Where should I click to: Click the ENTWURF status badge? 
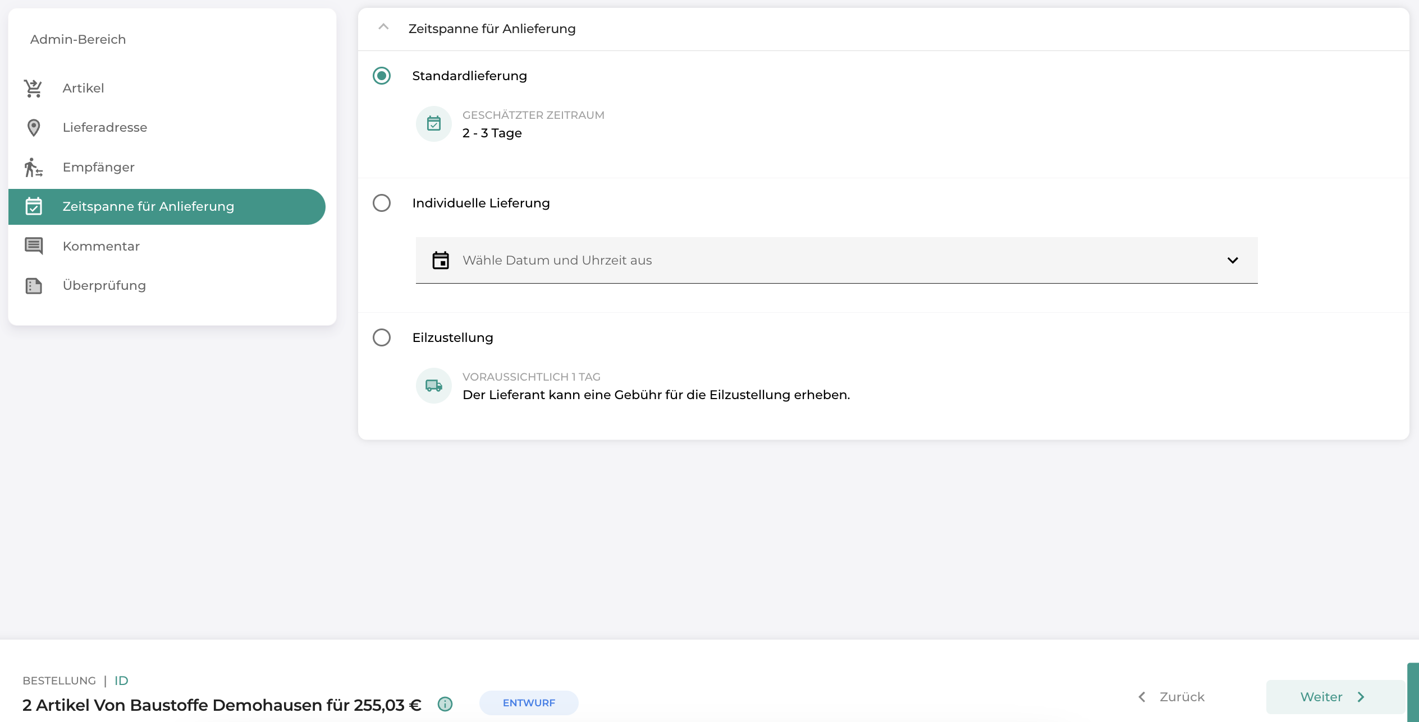pos(529,703)
